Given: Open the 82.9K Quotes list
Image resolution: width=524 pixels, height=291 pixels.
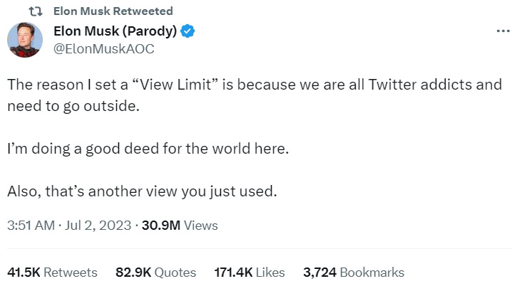Looking at the screenshot, I should click(155, 272).
